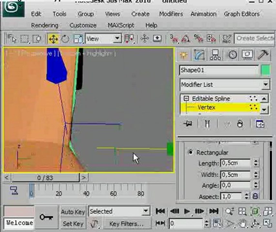Select the Rotate tool in toolbar
The width and height of the screenshot is (276, 232).
(65, 39)
